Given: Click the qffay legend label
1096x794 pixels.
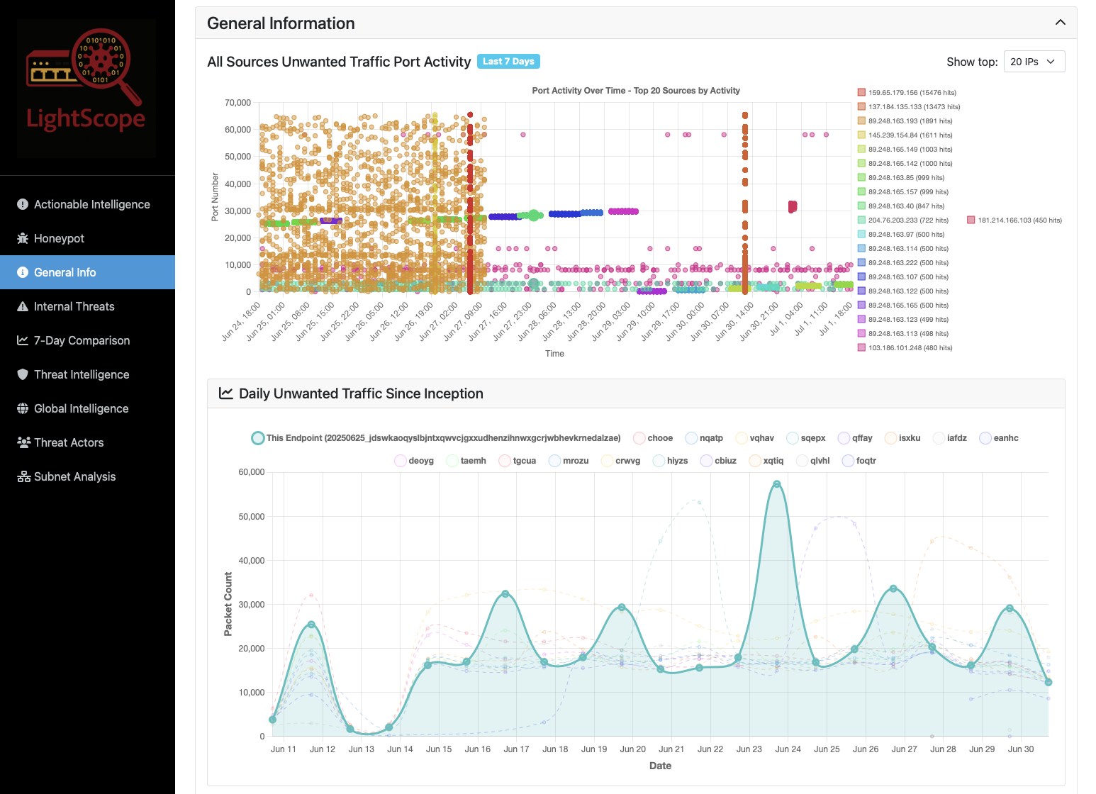Looking at the screenshot, I should coord(861,437).
